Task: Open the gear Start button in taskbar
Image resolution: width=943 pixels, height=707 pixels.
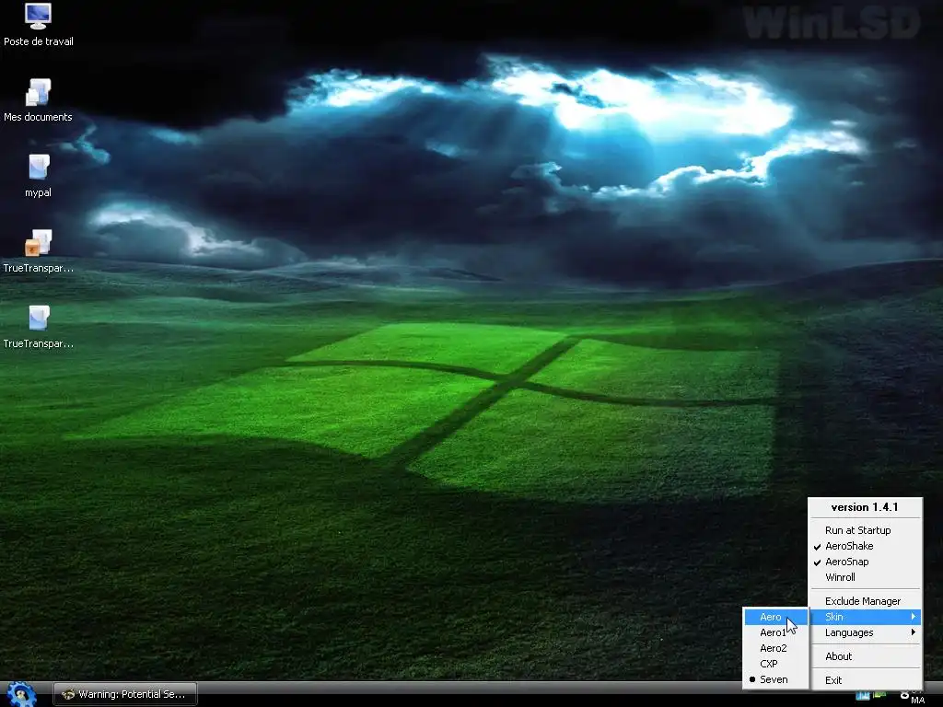Action: [20, 694]
